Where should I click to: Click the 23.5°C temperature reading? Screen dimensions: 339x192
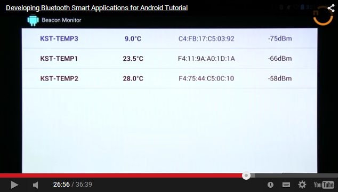coord(133,59)
